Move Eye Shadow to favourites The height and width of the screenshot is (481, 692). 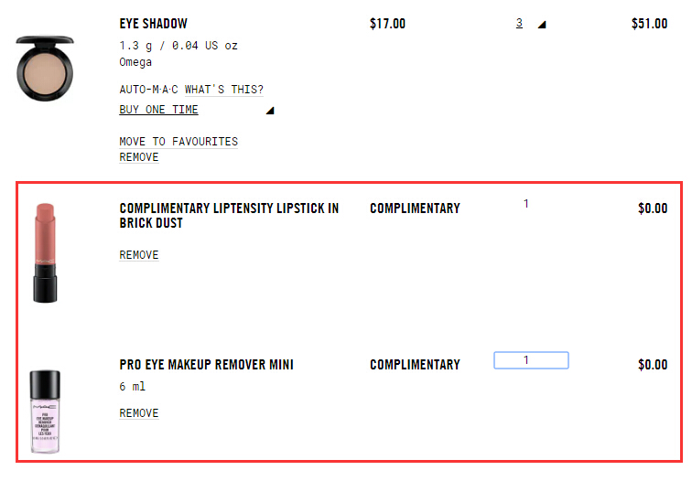[178, 142]
